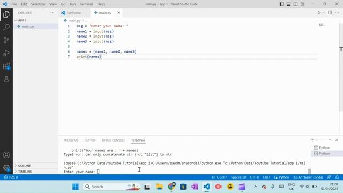Collapse the APP 1 folder section

[35, 20]
